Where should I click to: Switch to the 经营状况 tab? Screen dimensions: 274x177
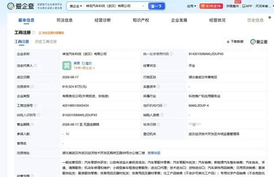tap(217, 20)
